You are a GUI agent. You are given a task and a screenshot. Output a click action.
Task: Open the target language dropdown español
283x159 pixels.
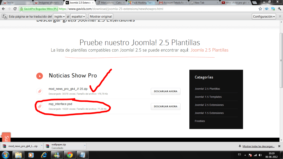[78, 16]
